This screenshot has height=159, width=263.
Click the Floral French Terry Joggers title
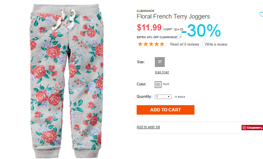pyautogui.click(x=173, y=16)
